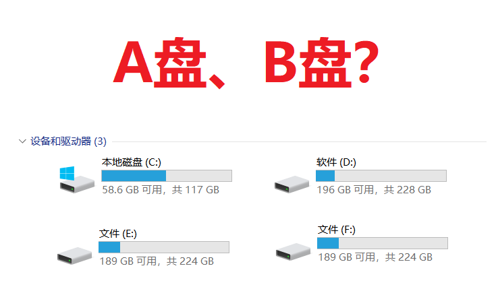Click the Windows logo on C: drive

[x=67, y=173]
